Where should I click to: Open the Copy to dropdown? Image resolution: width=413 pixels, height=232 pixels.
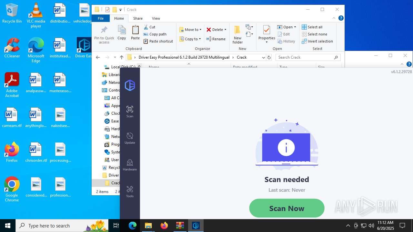click(190, 39)
